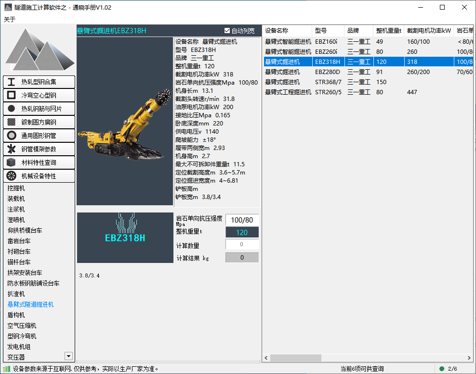Click the 整机重量t value field showing 120
Image resolution: width=476 pixels, height=374 pixels.
pyautogui.click(x=242, y=232)
